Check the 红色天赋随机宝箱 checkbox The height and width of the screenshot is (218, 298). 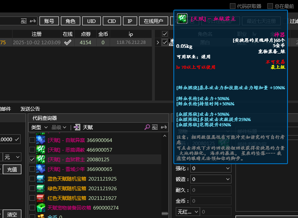pos(32,198)
